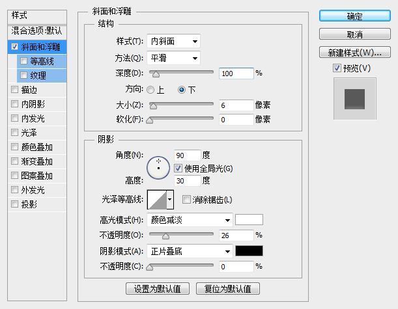Click the 大小 value field showing 6
The image size is (398, 309).
tap(236, 105)
